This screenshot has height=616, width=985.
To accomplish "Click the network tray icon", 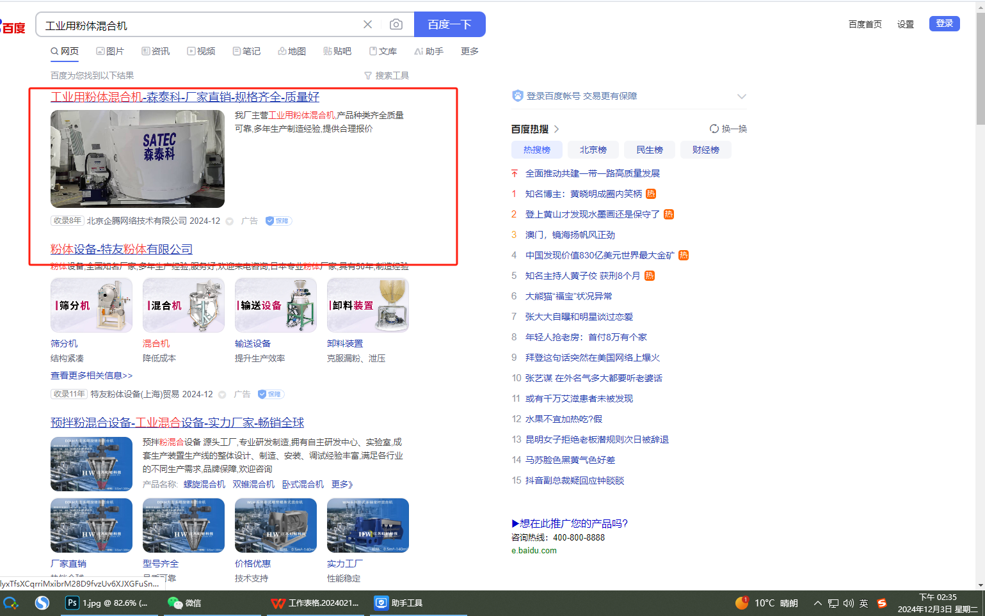I will click(x=833, y=603).
